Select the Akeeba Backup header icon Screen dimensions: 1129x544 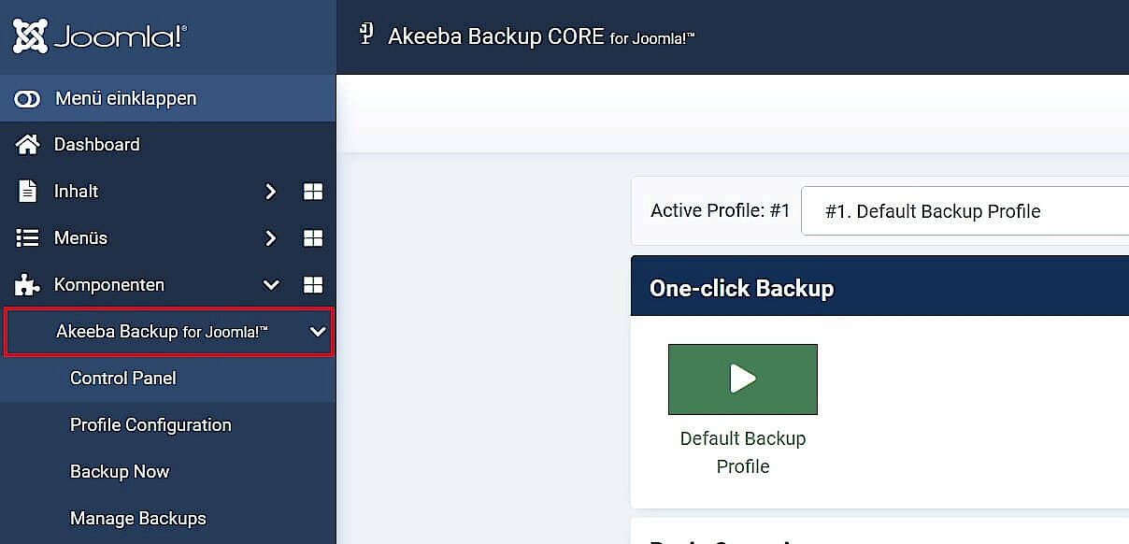366,34
